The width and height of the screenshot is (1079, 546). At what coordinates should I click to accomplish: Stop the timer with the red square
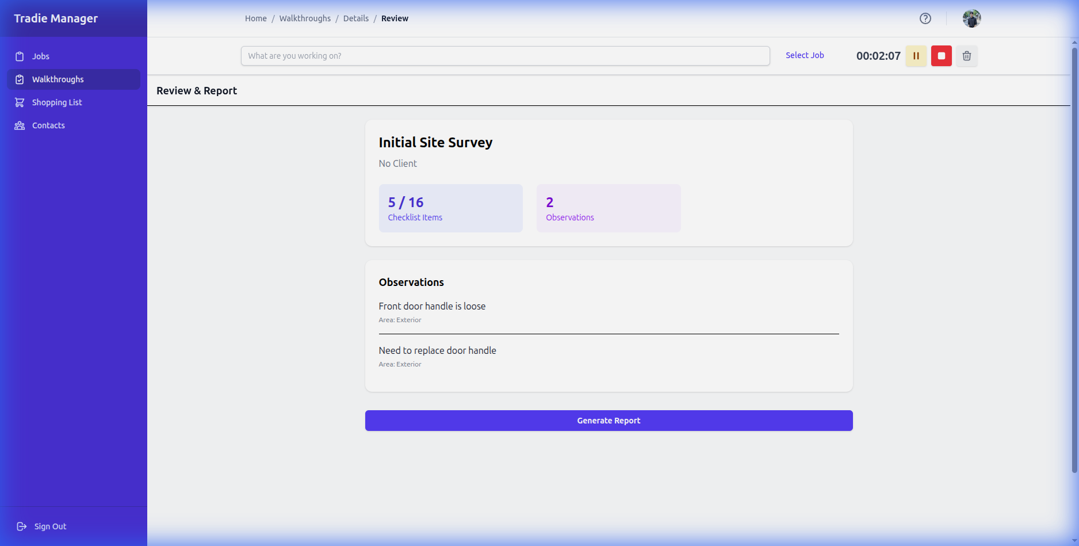(941, 56)
